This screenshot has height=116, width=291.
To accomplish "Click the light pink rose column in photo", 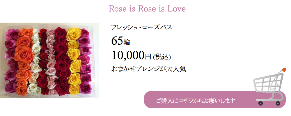I will click(50, 61).
